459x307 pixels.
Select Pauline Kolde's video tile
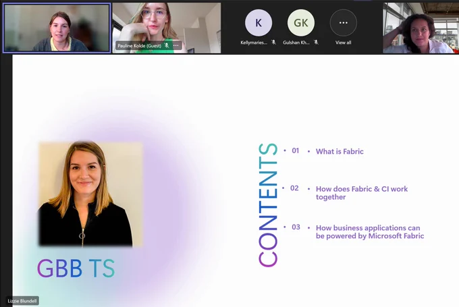(x=167, y=28)
